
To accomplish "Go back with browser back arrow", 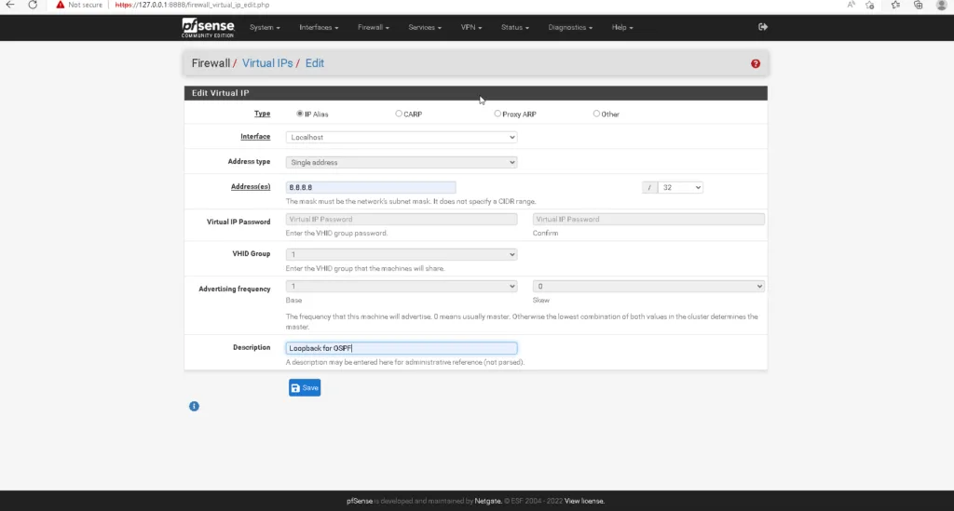I will pos(10,5).
